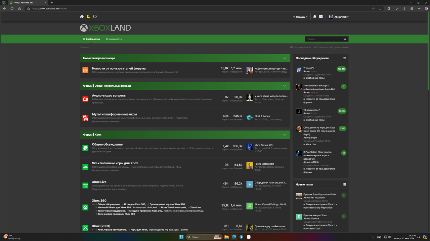Open new browser tab plus button
Image resolution: width=430 pixels, height=241 pixels.
52,3
